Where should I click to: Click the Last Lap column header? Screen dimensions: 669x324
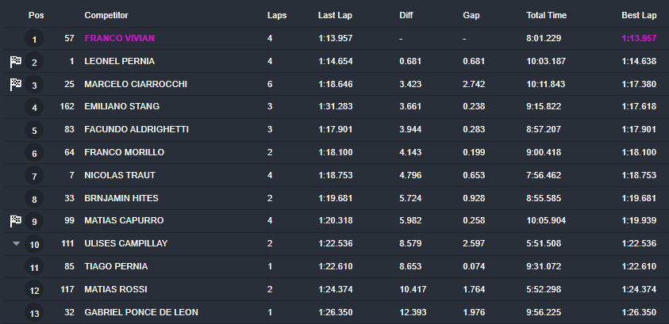(x=335, y=15)
